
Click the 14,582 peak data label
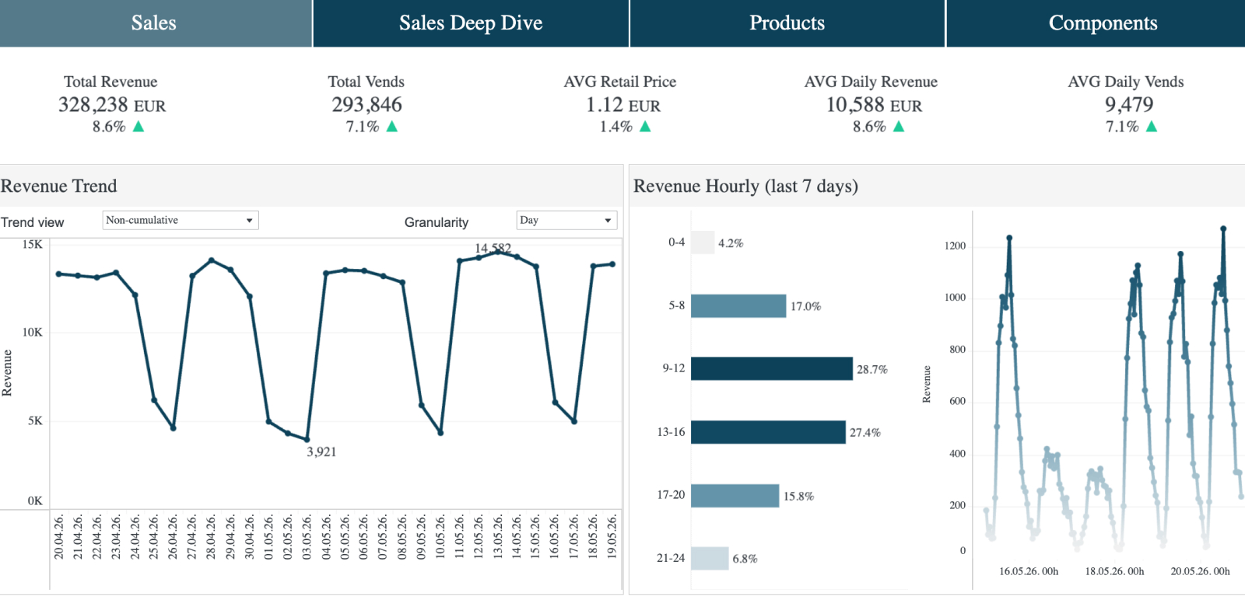coord(493,248)
